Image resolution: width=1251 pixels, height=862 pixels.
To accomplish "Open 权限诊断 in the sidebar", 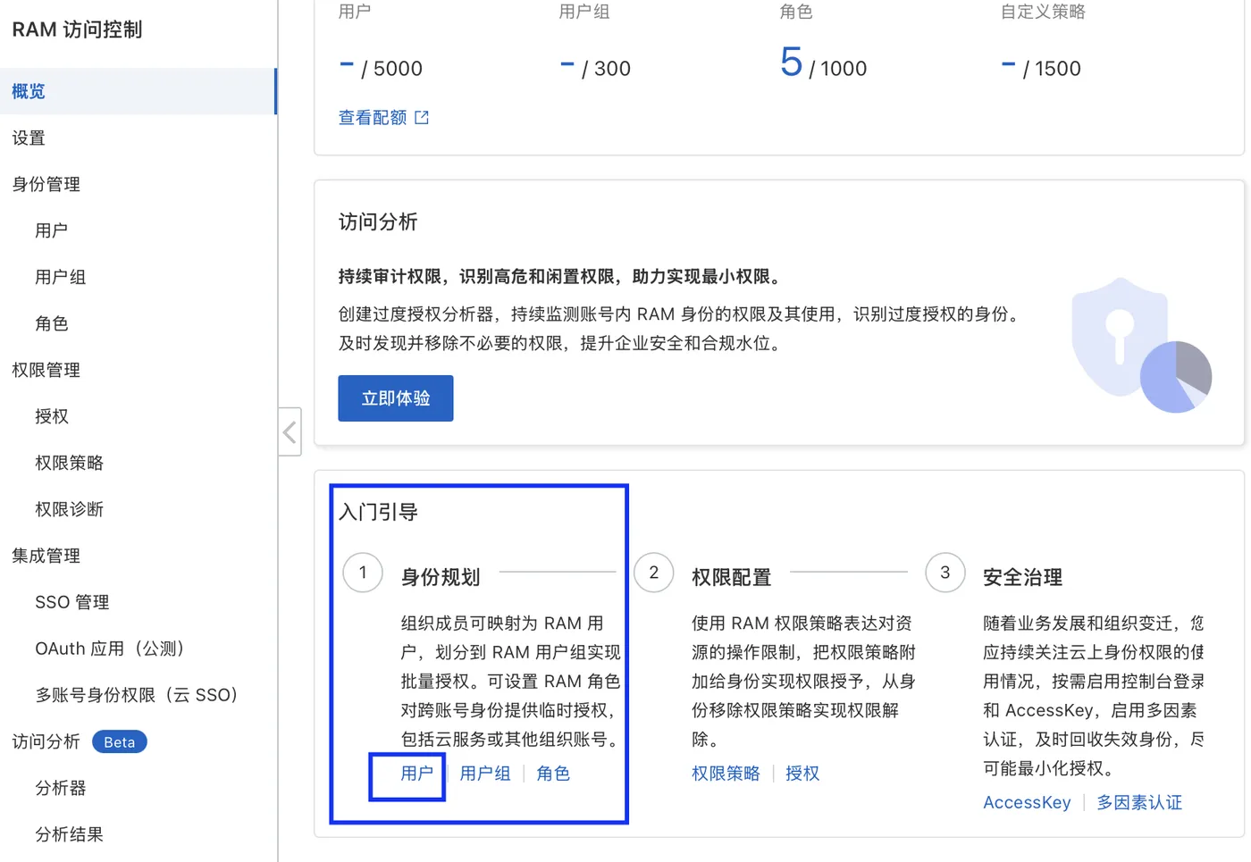I will click(x=69, y=509).
